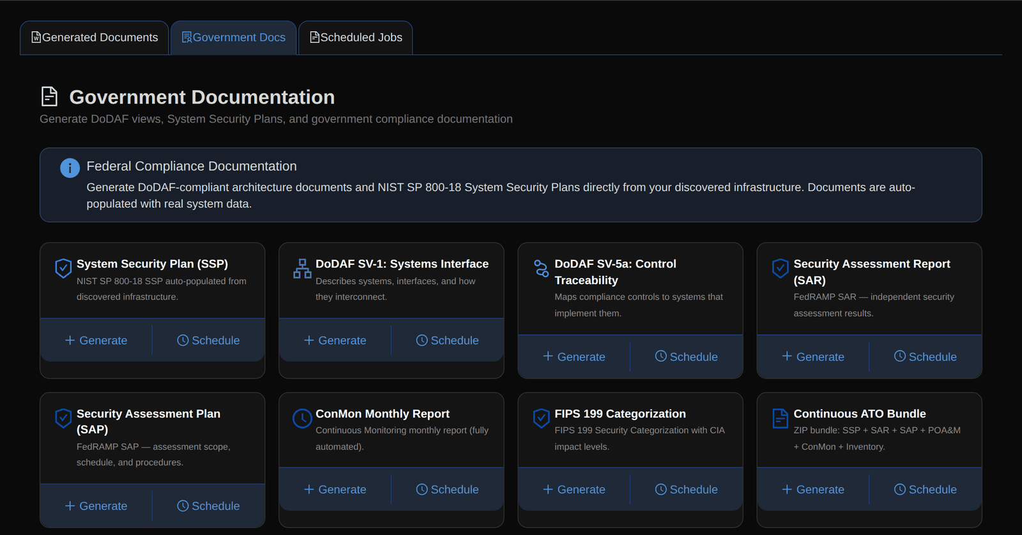Click the FIPS 199 Categorization card title
1022x535 pixels.
(620, 414)
